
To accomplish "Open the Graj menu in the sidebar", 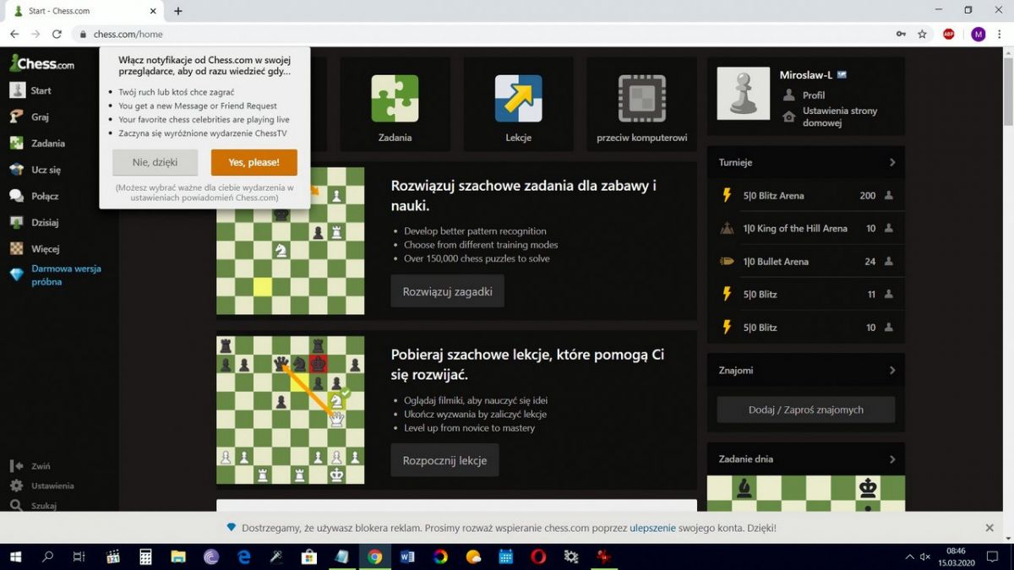I will pyautogui.click(x=29, y=117).
